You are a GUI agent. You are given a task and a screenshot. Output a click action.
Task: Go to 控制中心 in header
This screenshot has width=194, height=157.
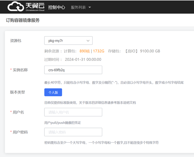click(x=56, y=7)
